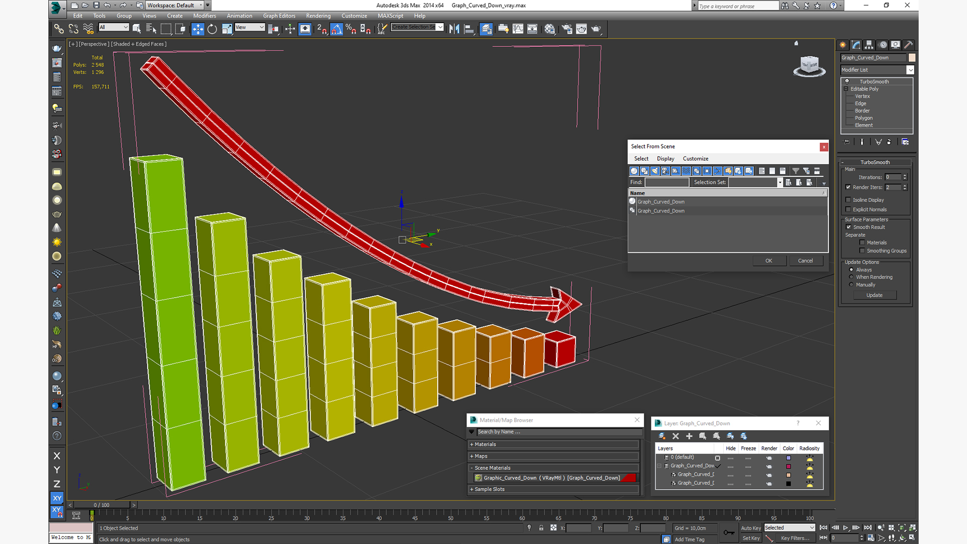Toggle Smooth Result checkbox

coord(848,227)
